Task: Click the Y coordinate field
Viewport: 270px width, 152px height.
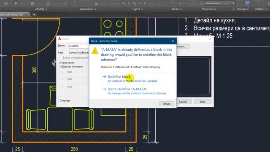Action: 78,79
